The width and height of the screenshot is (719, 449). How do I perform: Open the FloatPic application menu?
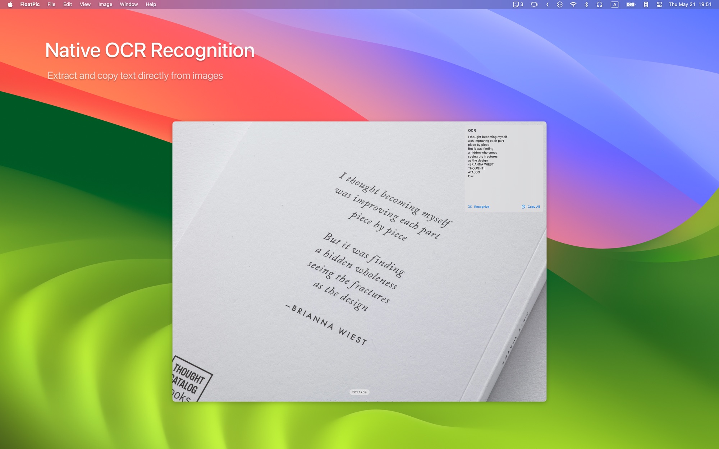point(30,4)
